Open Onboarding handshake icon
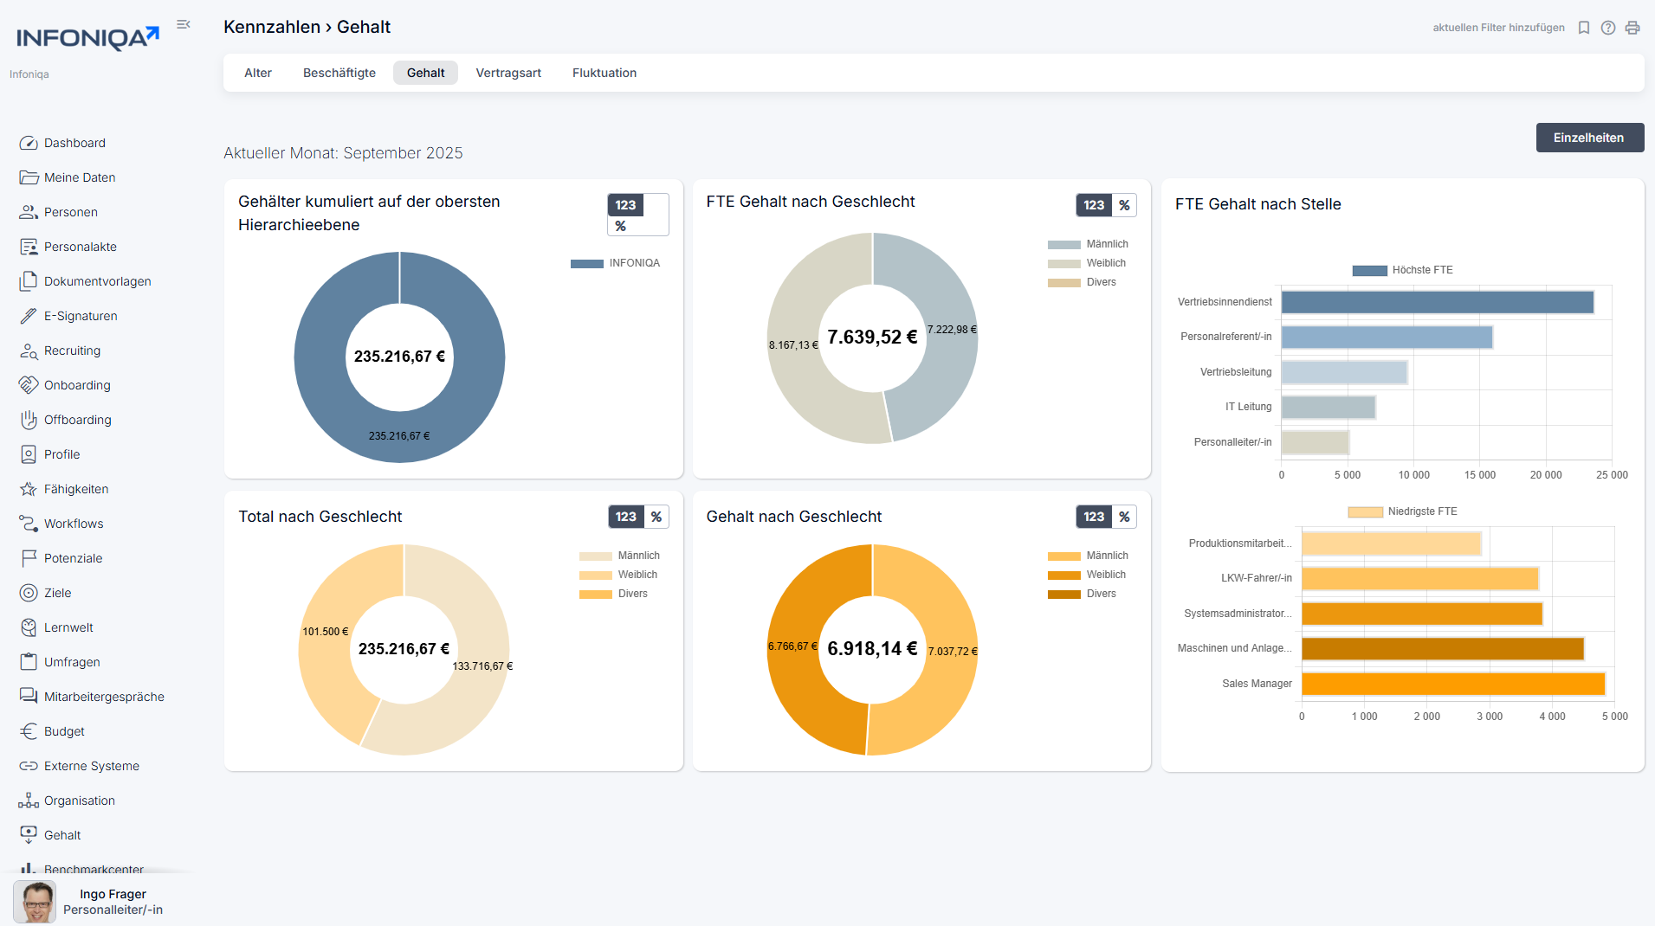This screenshot has height=926, width=1655. tap(29, 385)
